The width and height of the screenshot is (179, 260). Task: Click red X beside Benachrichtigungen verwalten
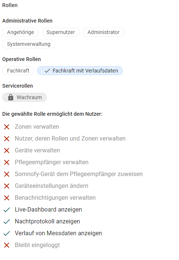pos(7,198)
